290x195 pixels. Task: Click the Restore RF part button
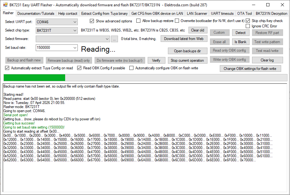[x=267, y=33]
